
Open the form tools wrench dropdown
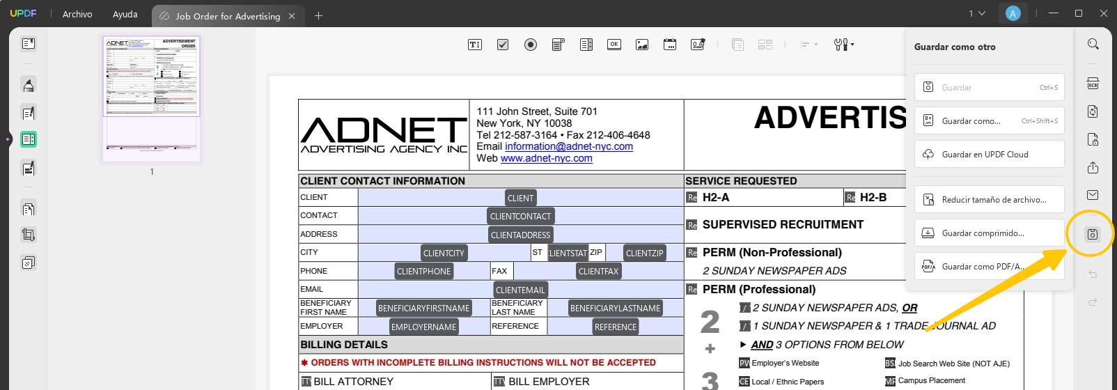pyautogui.click(x=844, y=45)
